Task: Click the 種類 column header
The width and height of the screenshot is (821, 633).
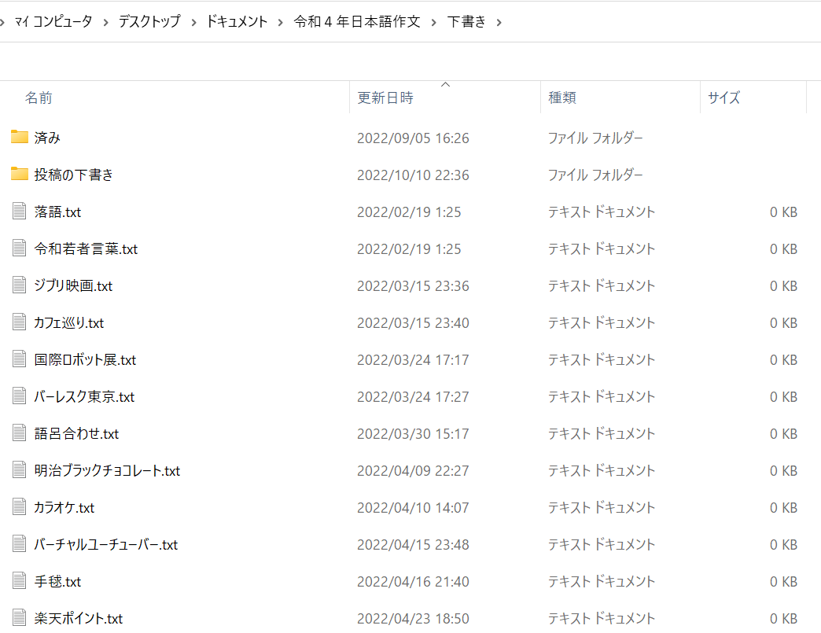Action: 561,98
